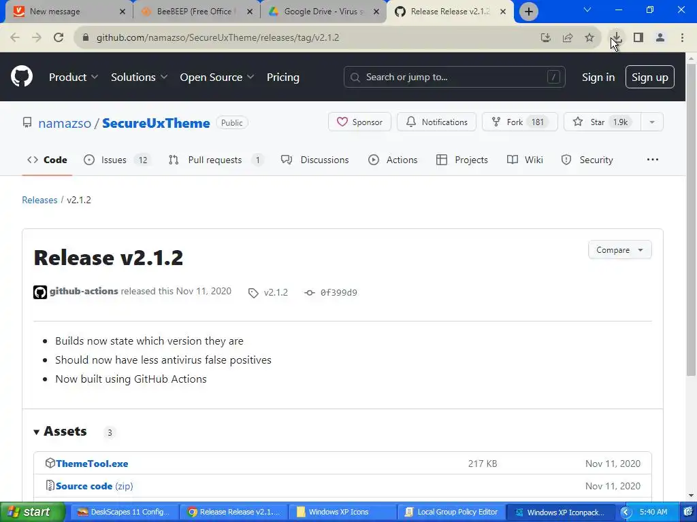Expand the Solutions menu
Image resolution: width=697 pixels, height=522 pixels.
139,77
